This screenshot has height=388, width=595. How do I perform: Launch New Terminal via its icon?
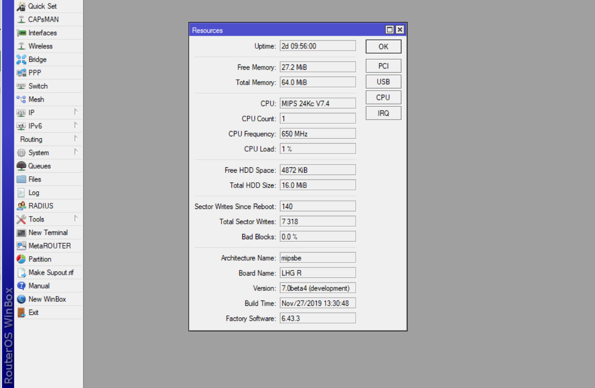[21, 233]
